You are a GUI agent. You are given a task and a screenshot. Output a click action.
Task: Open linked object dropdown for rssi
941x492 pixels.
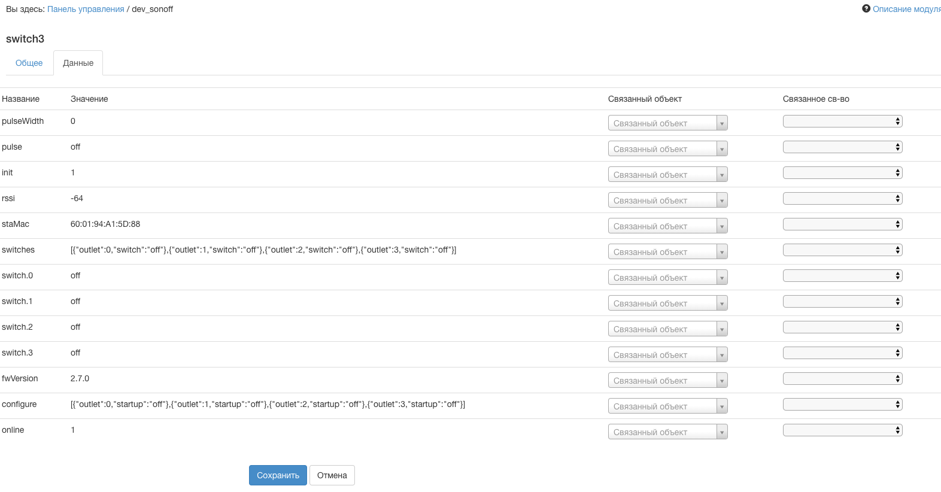[x=722, y=201]
